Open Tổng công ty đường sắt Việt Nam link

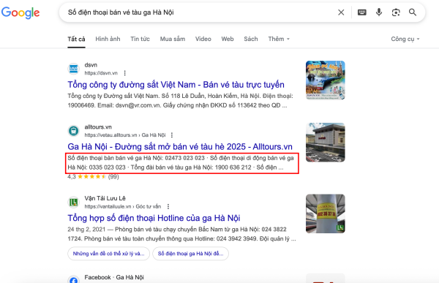[176, 85]
